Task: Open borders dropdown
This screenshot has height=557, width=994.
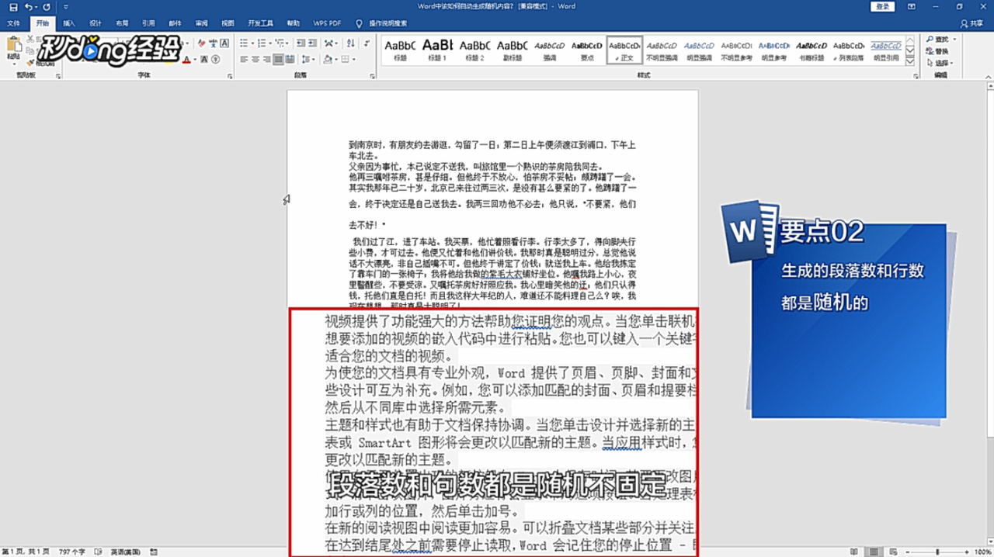Action: tap(354, 60)
